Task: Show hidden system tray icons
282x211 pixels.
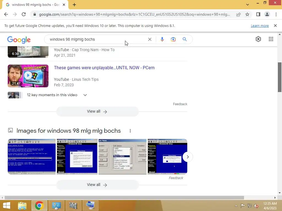Action: (236, 206)
